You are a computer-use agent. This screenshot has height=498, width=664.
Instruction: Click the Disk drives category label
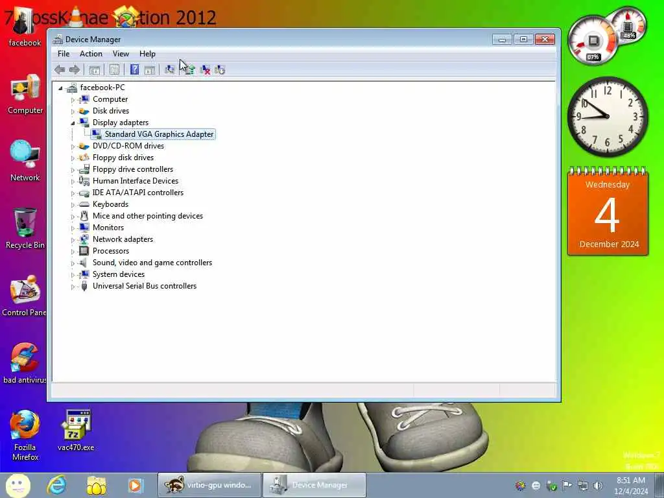point(111,110)
